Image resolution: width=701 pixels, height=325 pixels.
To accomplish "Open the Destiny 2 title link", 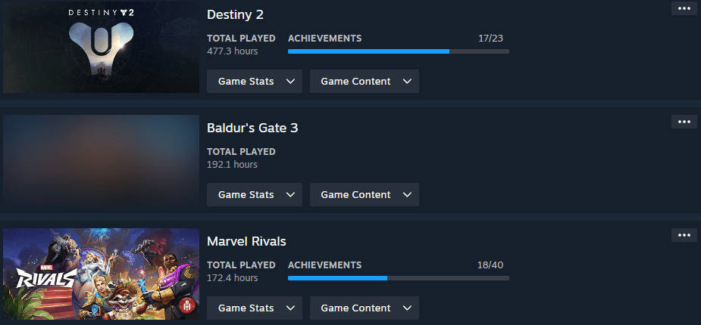I will click(x=235, y=14).
